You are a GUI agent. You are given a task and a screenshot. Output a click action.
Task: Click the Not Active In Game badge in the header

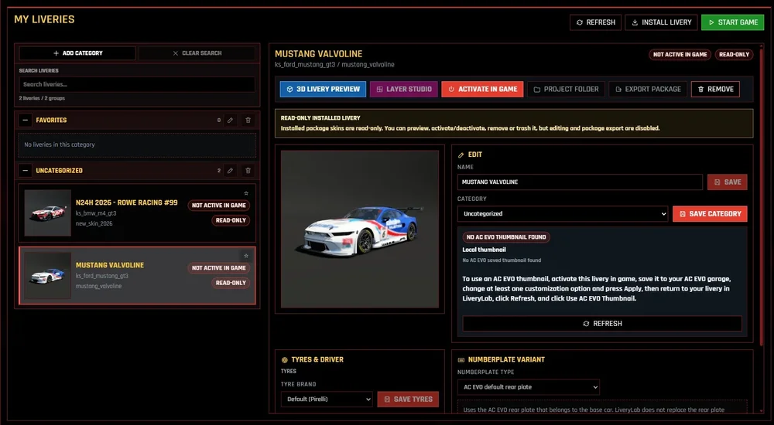[x=680, y=54]
